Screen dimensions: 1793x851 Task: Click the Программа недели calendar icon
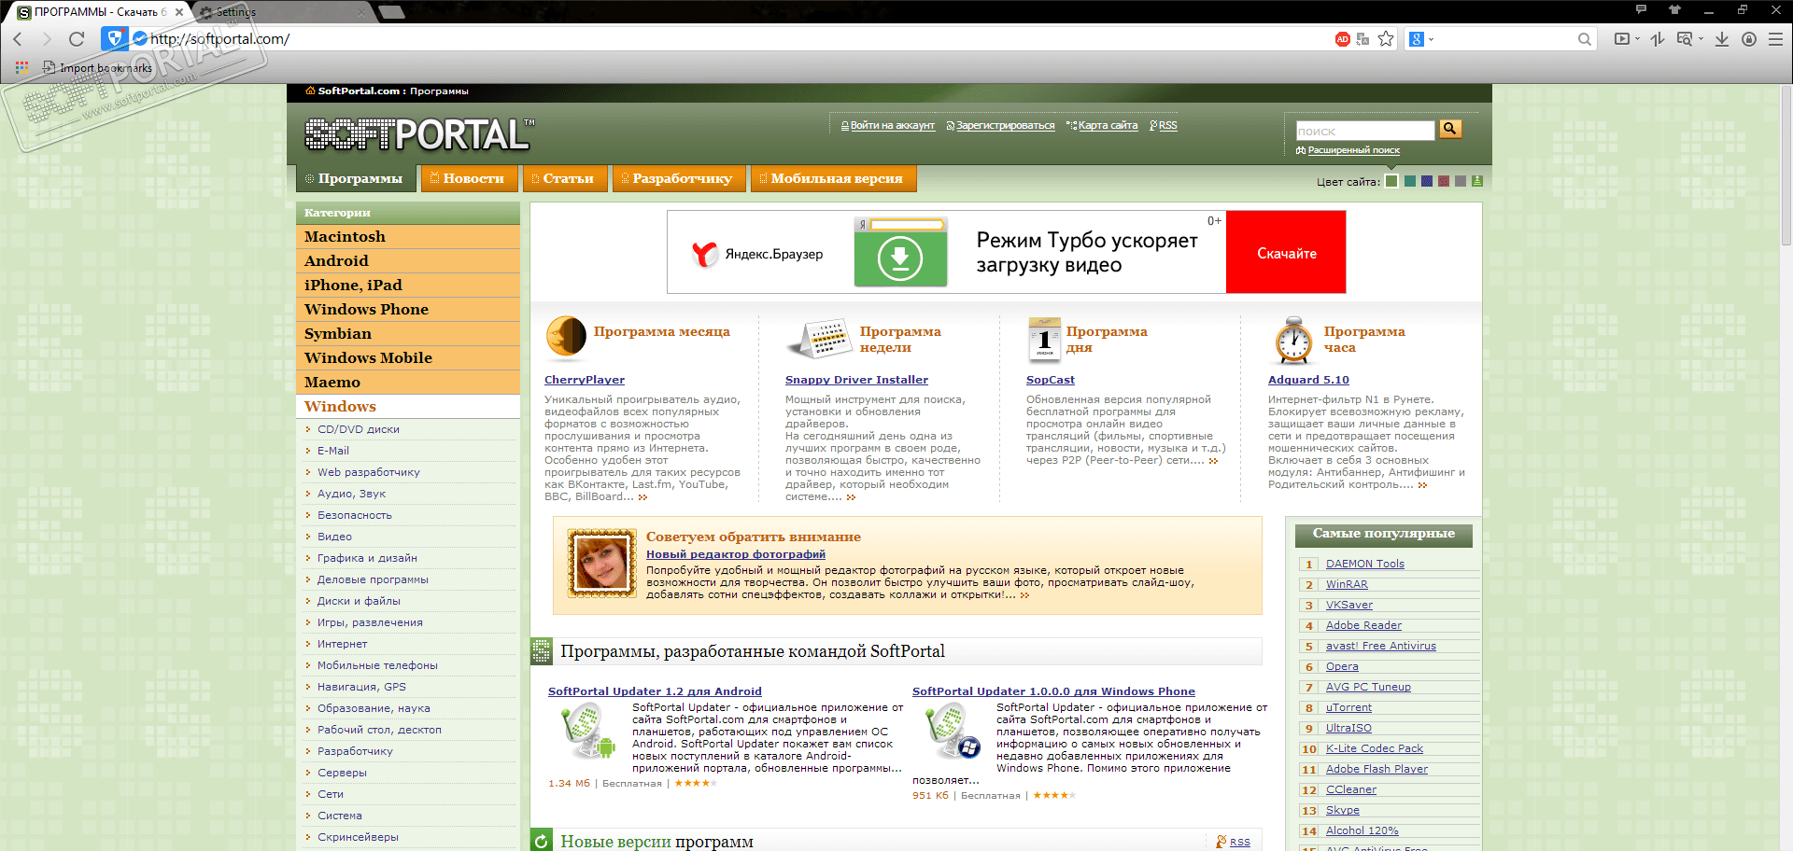[x=818, y=339]
